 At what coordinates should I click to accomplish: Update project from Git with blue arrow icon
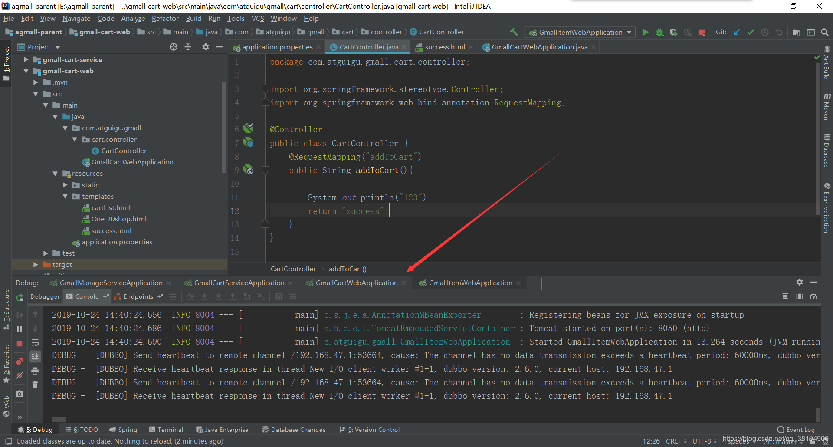(x=737, y=32)
